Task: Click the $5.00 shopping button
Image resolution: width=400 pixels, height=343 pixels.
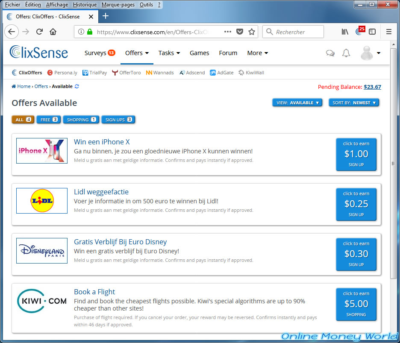Action: coord(356,304)
